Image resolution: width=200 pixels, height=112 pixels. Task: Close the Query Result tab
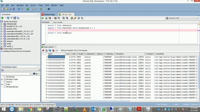55,47
